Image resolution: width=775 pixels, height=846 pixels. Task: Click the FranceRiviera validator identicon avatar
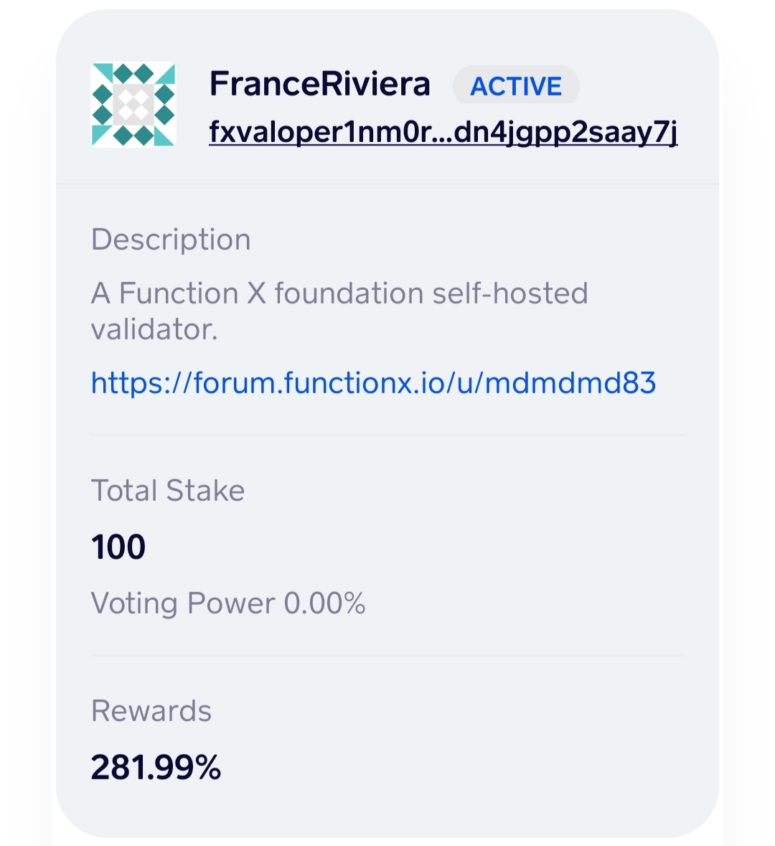tap(133, 105)
